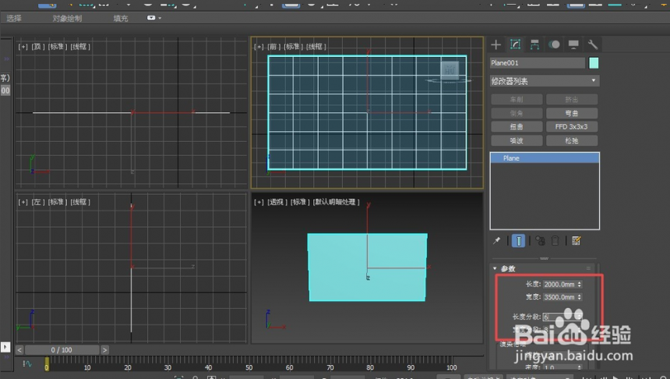Viewport: 670px width, 379px height.
Task: Open the [+] menu of the 透视 viewport
Action: pos(259,201)
